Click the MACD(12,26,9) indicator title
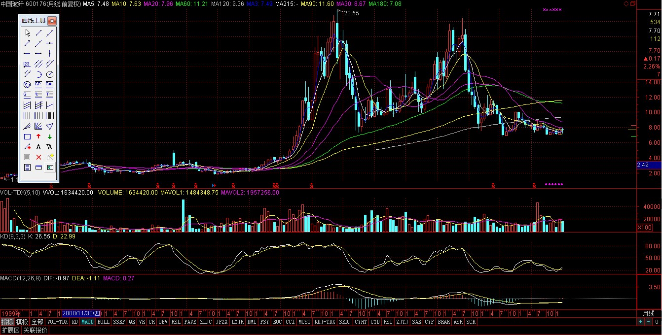The width and height of the screenshot is (662, 335). pos(20,278)
